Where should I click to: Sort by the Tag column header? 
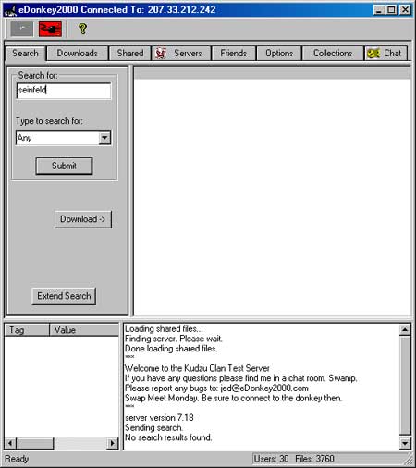(27, 330)
